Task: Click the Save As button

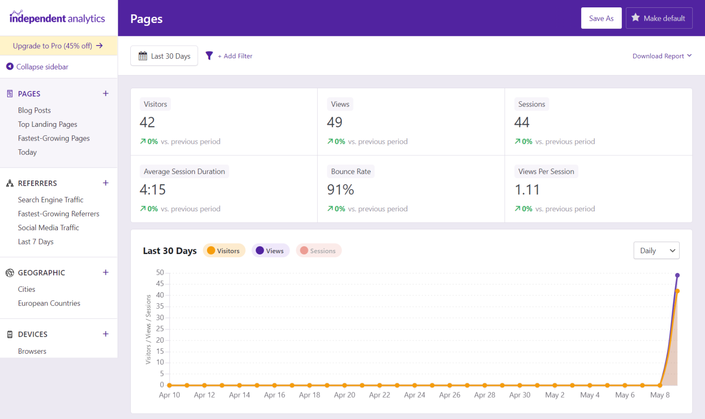Action: [601, 18]
